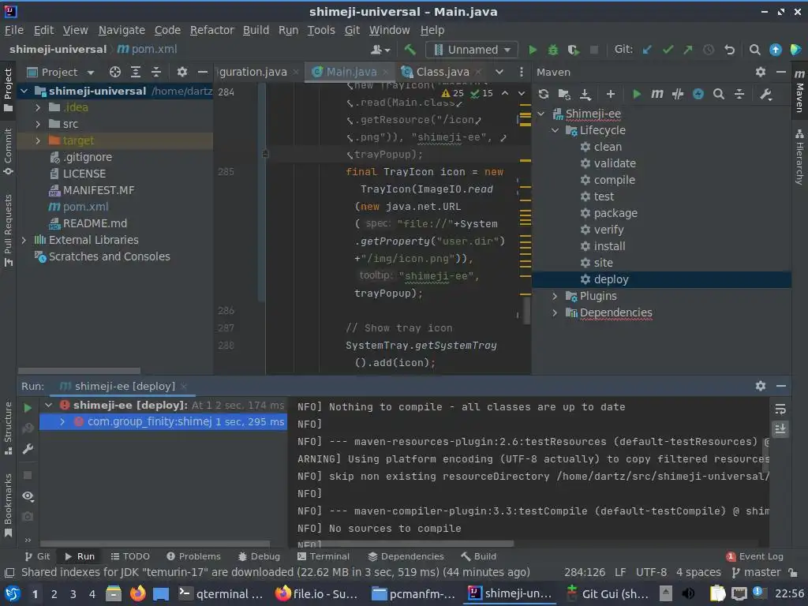Run Maven build green play icon
808x606 pixels.
point(637,94)
